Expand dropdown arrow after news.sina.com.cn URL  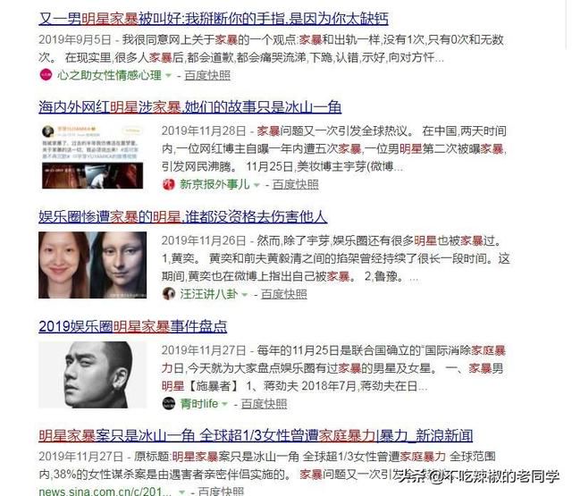[x=181, y=492]
